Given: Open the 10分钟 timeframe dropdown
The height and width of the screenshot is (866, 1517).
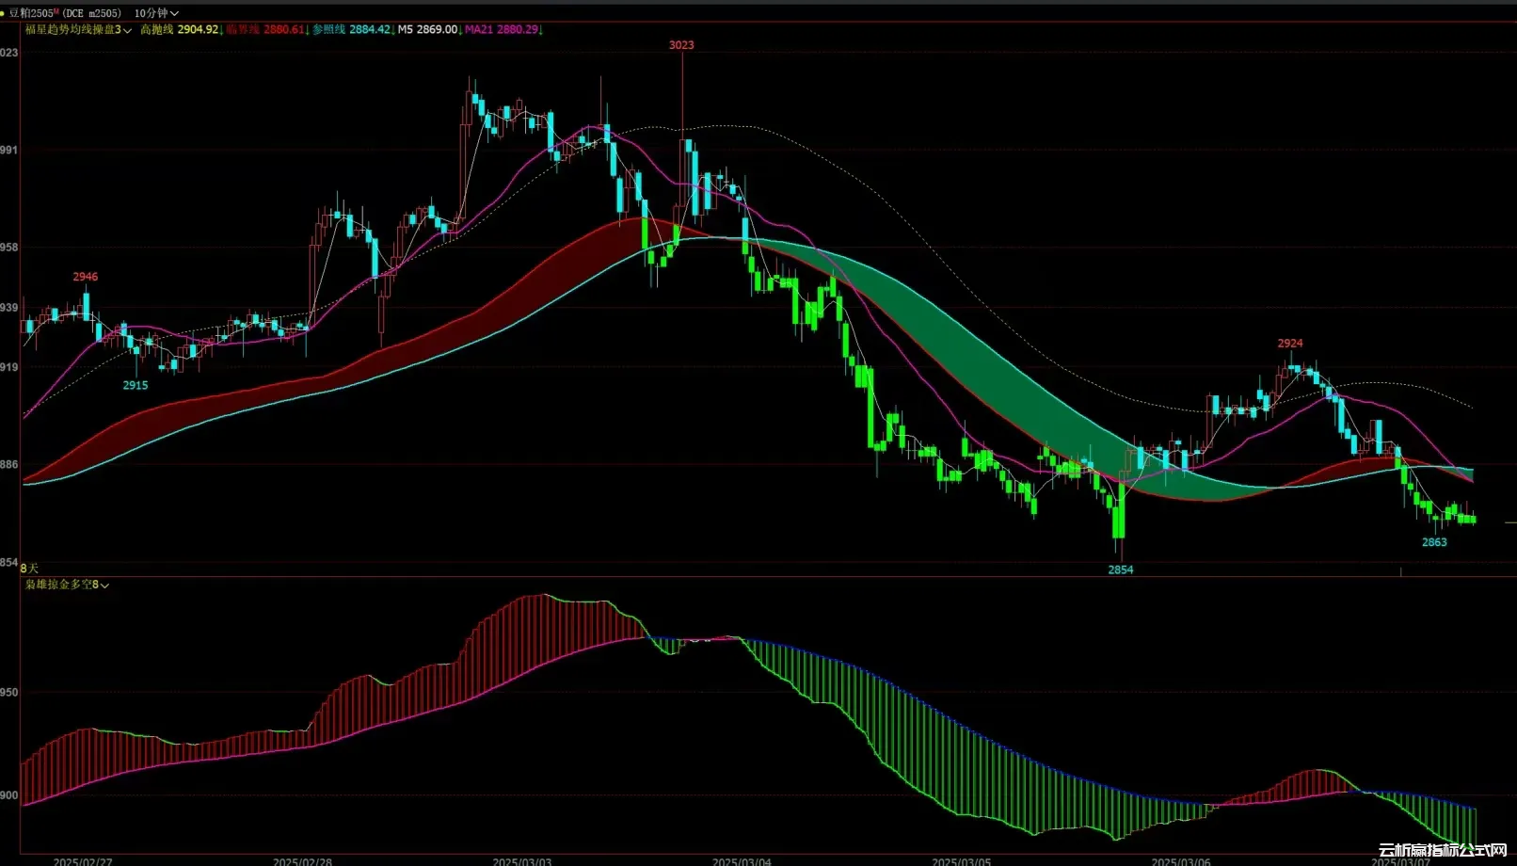Looking at the screenshot, I should 156,13.
